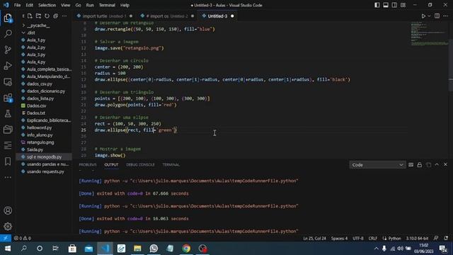Toggle output scroll lock
The height and width of the screenshot is (255, 453).
[x=420, y=165]
